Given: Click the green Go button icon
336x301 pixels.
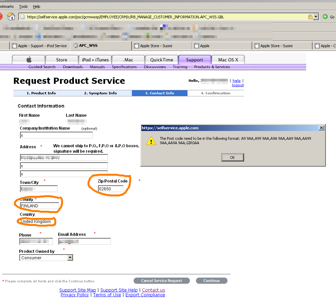Looking at the screenshot, I should tap(325, 17).
